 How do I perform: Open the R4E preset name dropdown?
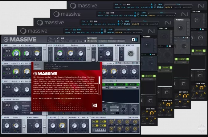click(73, 38)
